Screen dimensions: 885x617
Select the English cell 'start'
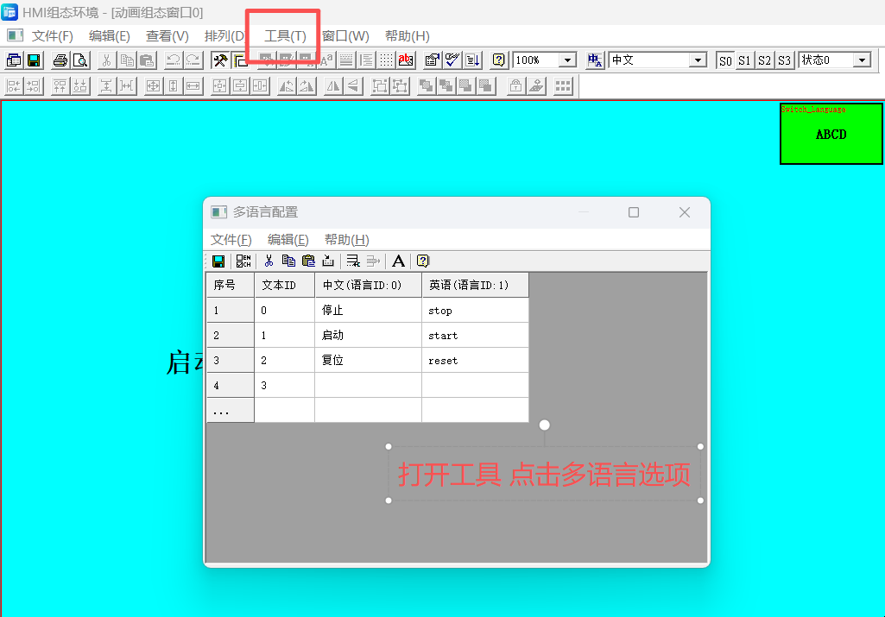[475, 335]
